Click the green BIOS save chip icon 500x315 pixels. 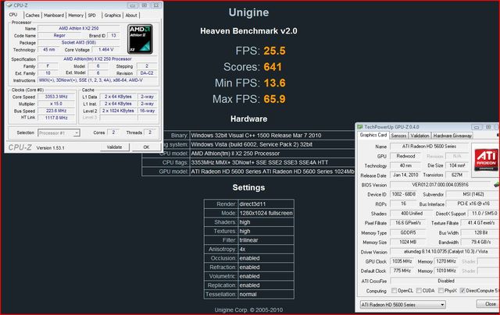coord(496,185)
